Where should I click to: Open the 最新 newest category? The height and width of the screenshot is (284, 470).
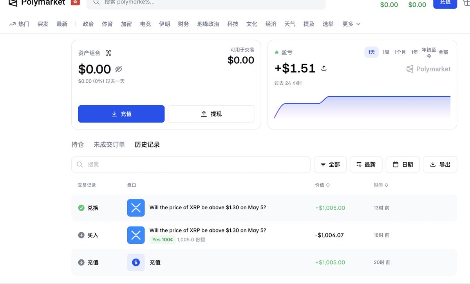pos(62,24)
